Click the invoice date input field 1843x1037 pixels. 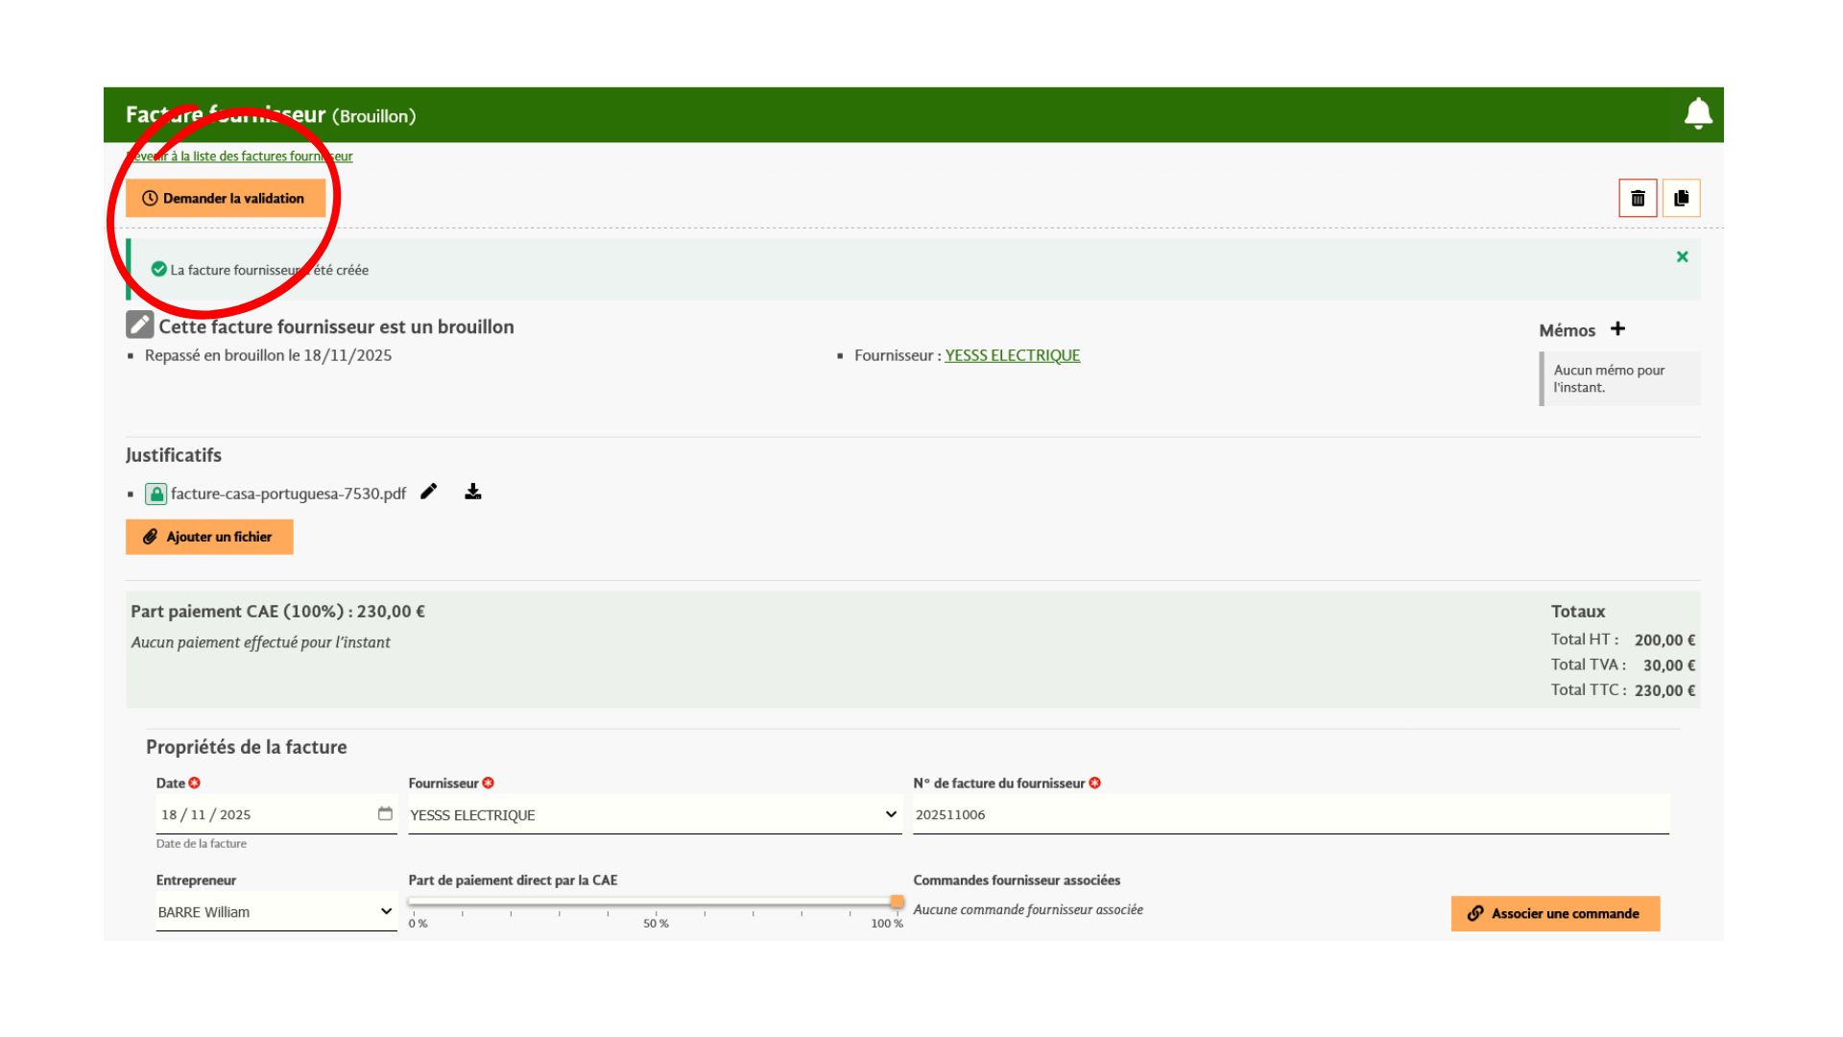(x=276, y=814)
